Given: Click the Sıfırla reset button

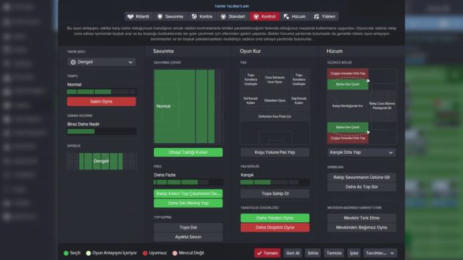Looking at the screenshot, I should [313, 253].
